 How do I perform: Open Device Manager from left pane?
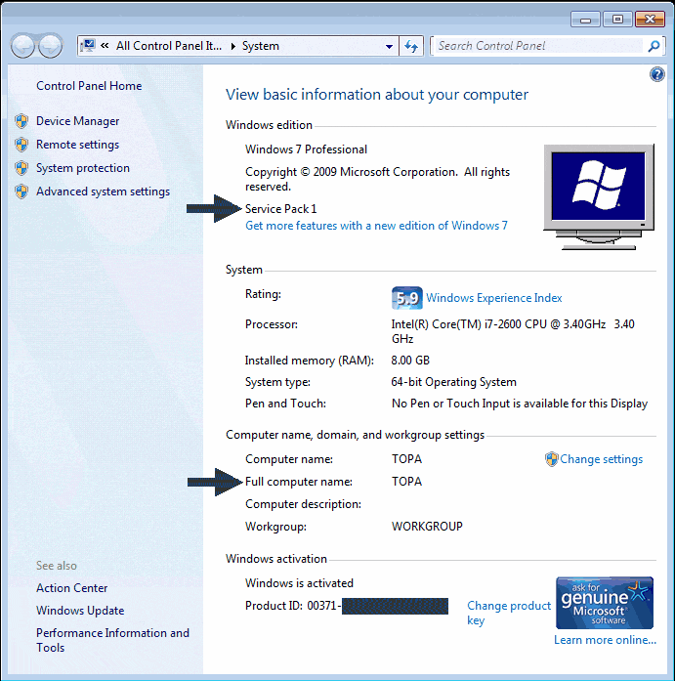[x=77, y=121]
